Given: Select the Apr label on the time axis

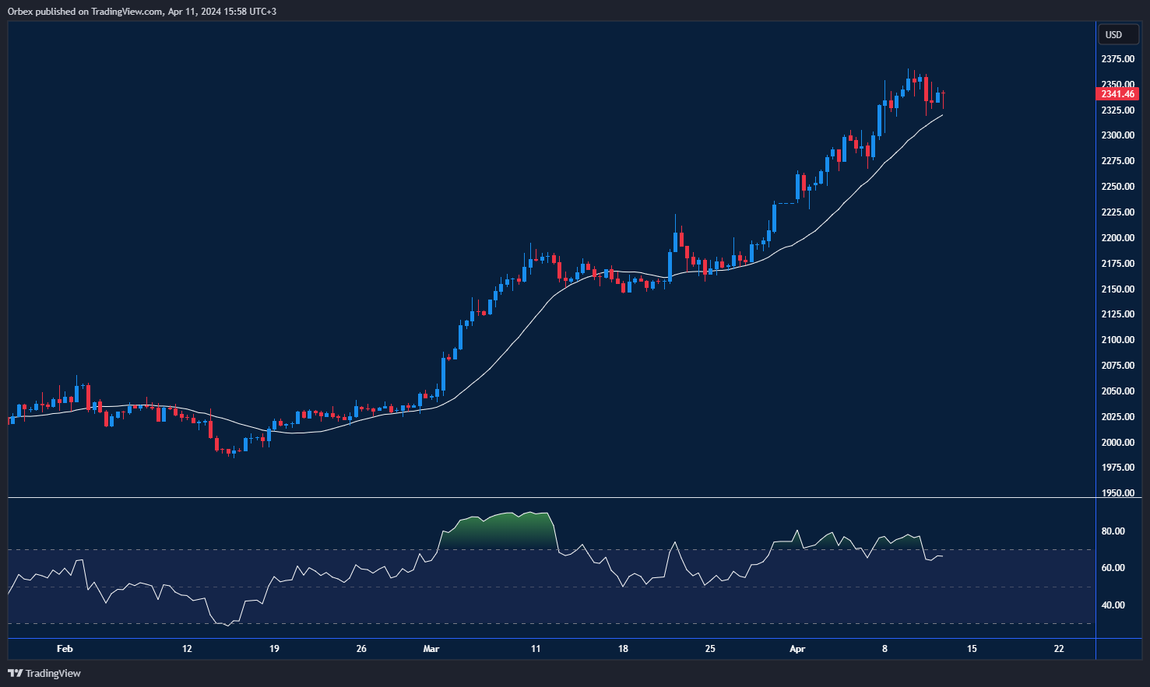Looking at the screenshot, I should click(x=797, y=648).
